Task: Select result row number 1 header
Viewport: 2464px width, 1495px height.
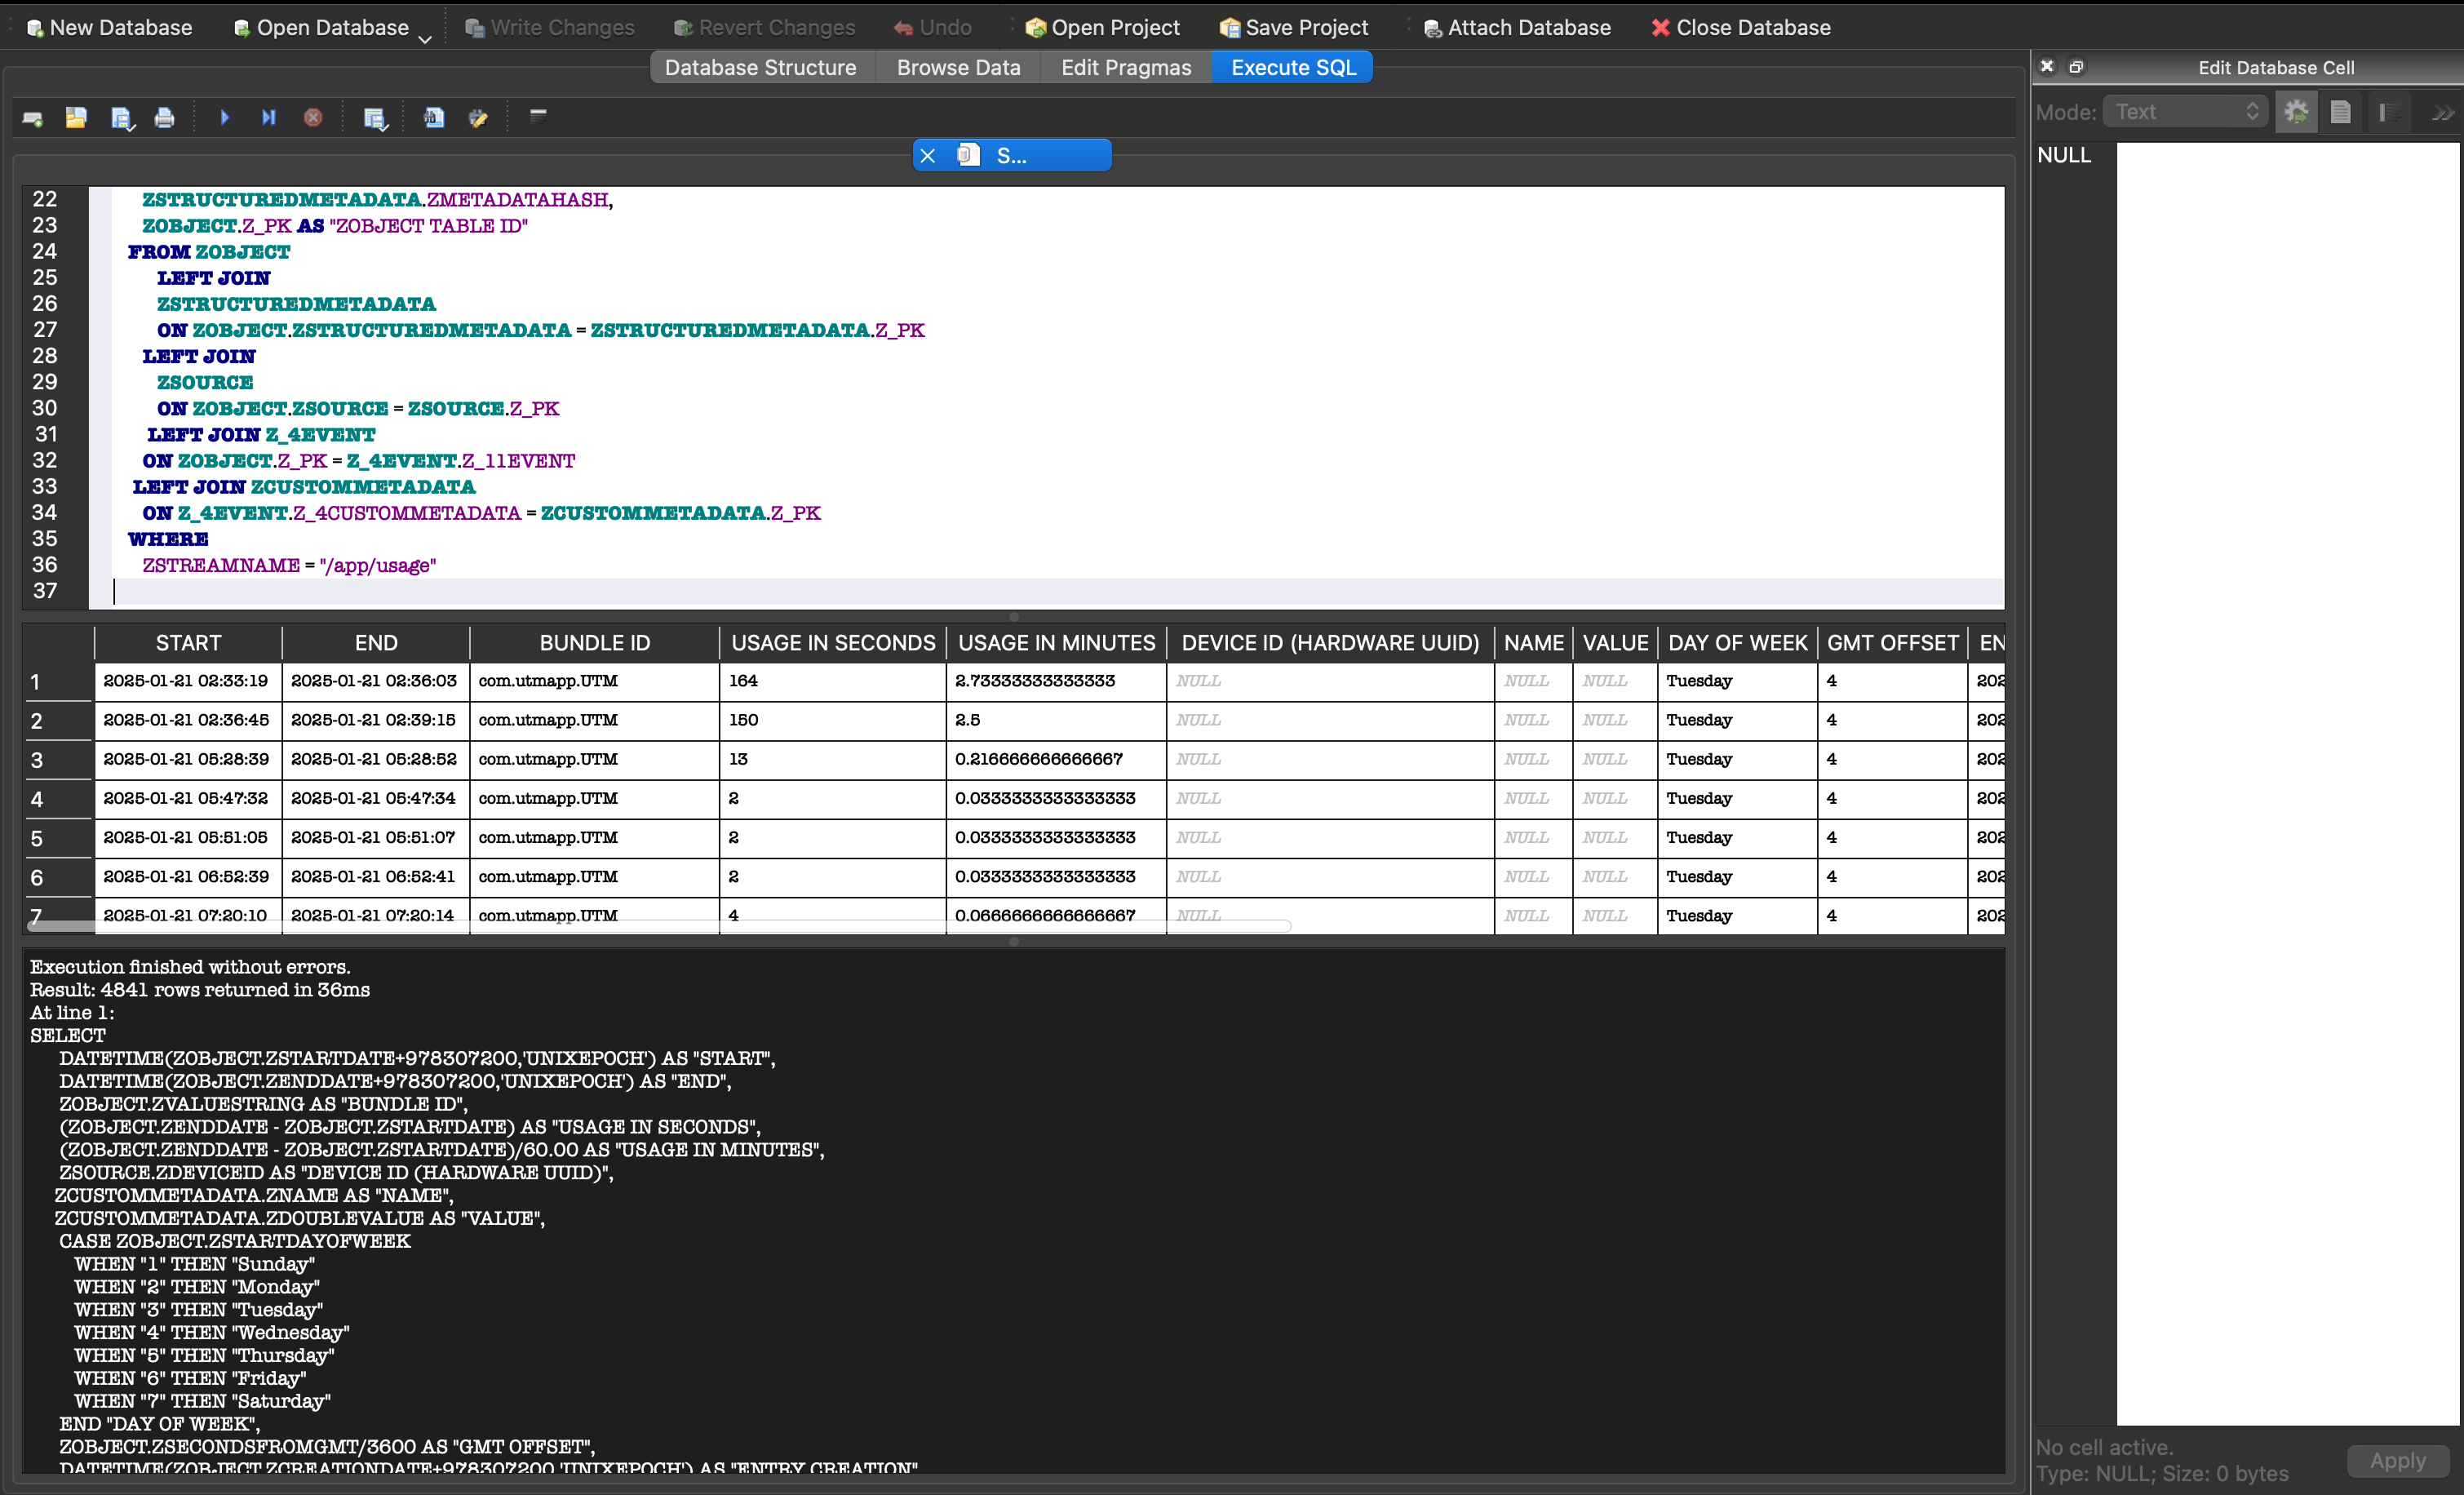Action: pyautogui.click(x=58, y=682)
